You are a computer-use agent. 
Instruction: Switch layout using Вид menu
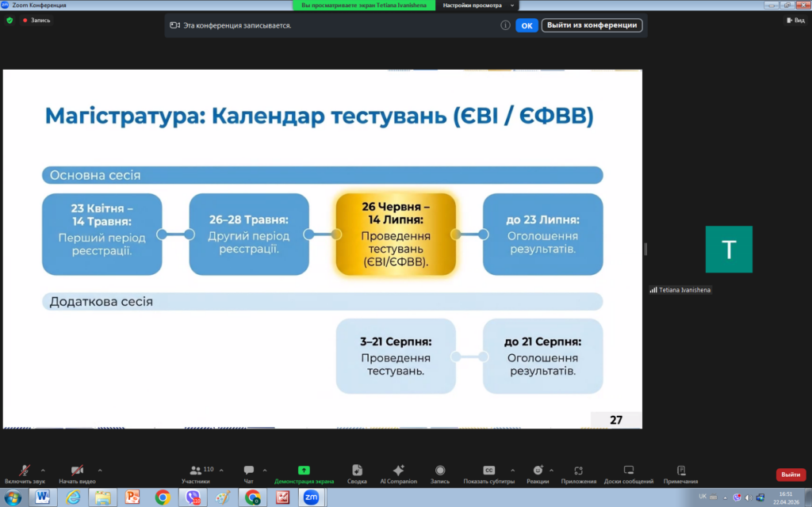795,21
